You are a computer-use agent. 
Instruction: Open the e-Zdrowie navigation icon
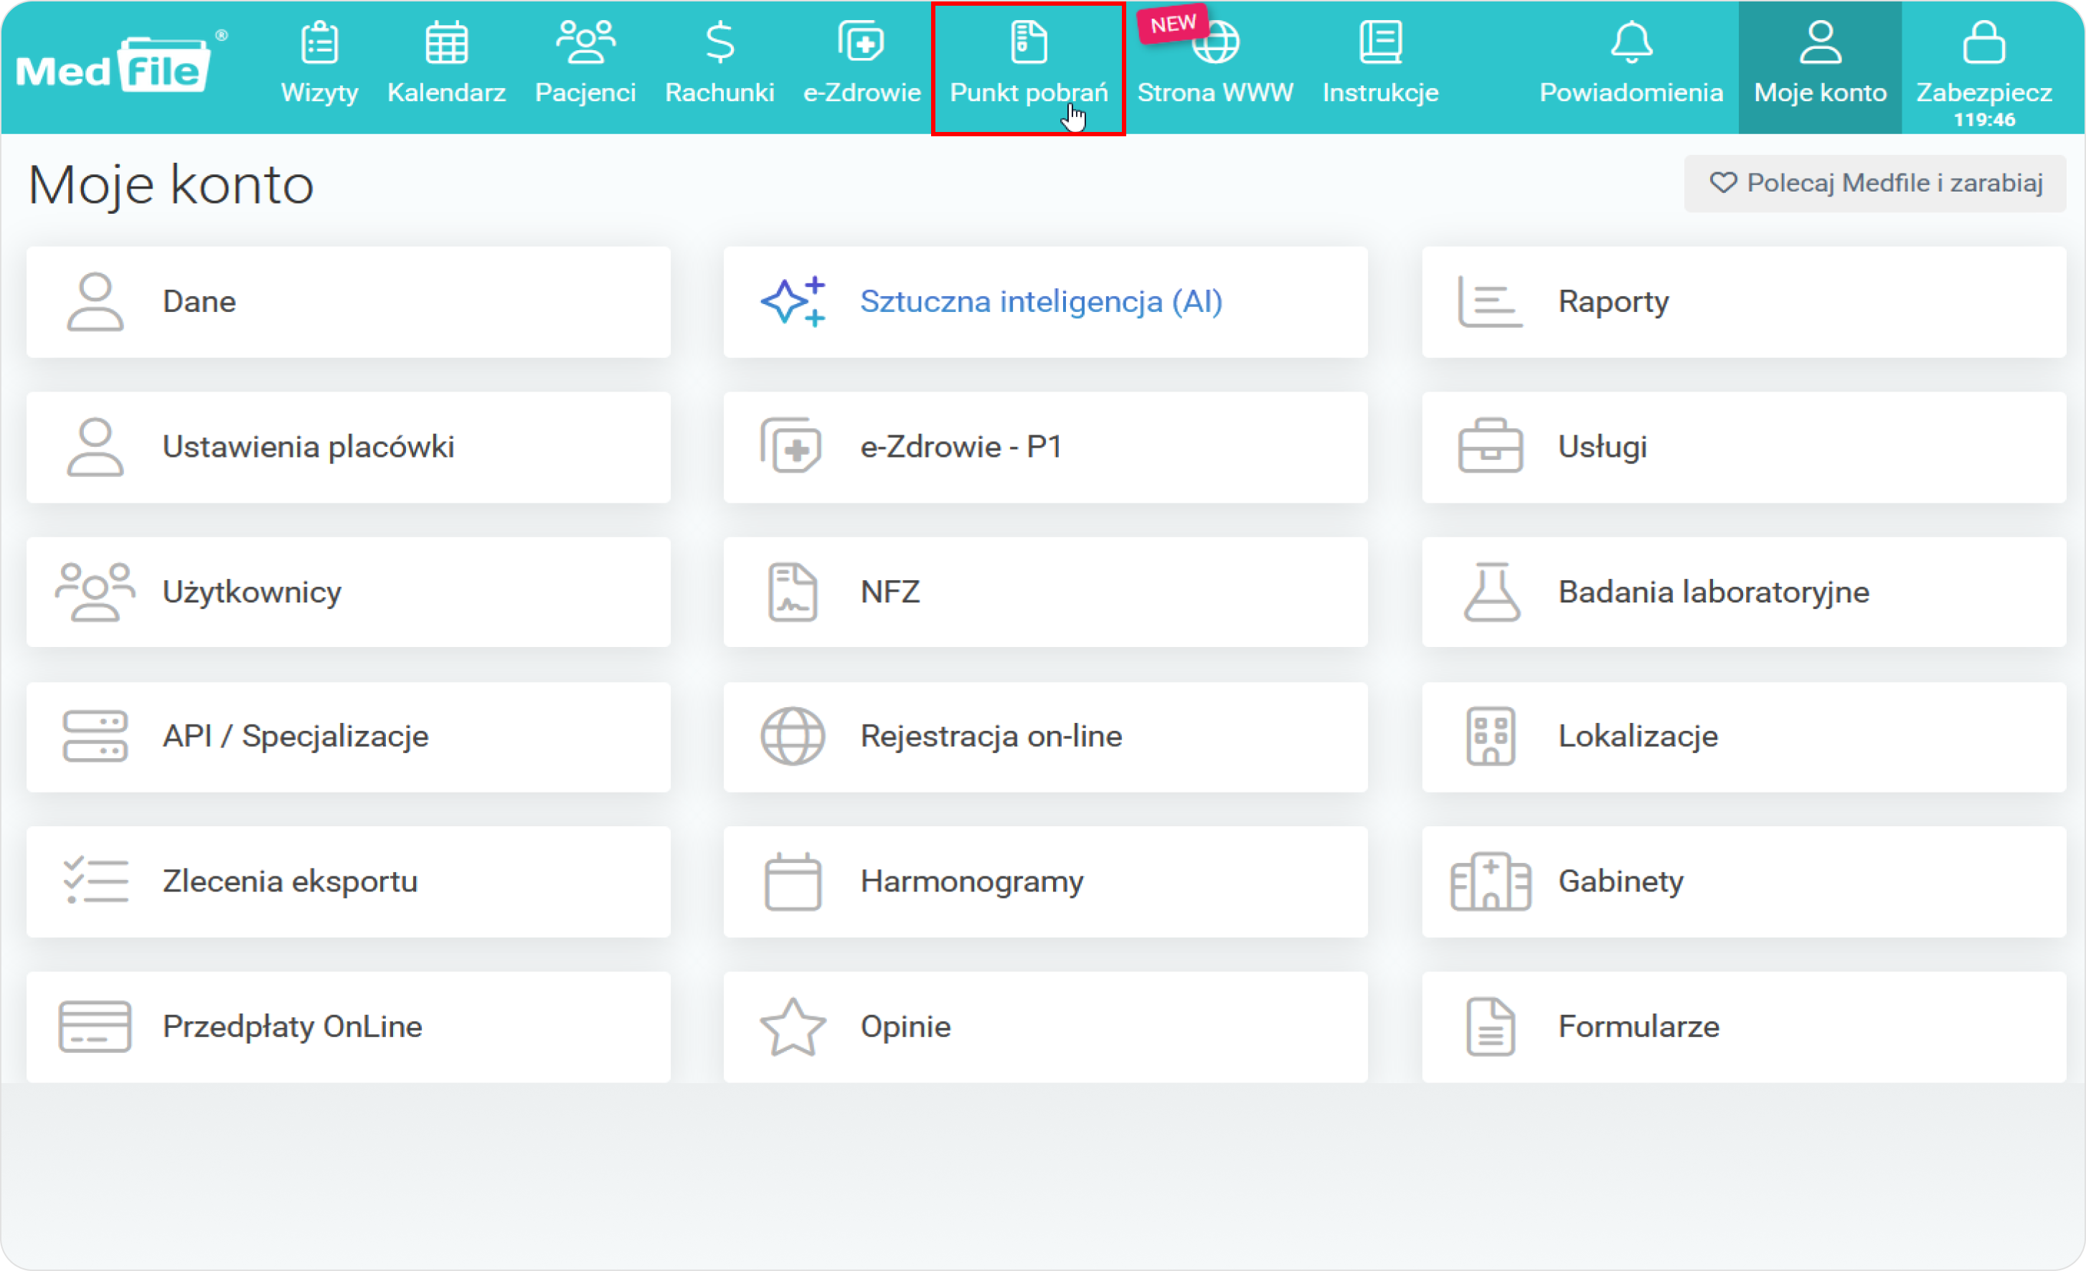pos(861,44)
